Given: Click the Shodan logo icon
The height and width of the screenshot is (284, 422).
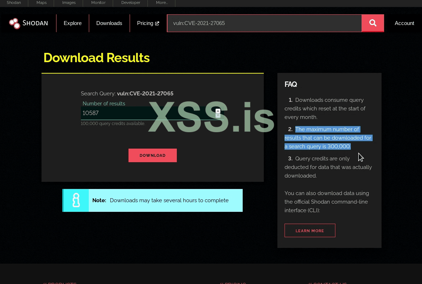Looking at the screenshot, I should tap(15, 23).
